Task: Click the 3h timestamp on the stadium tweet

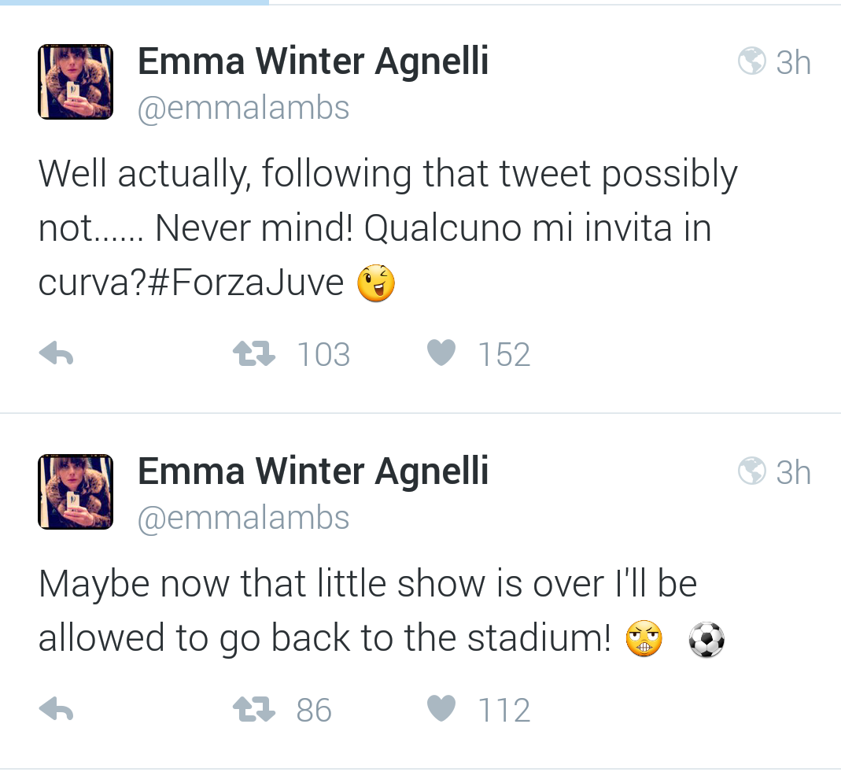Action: coord(793,472)
